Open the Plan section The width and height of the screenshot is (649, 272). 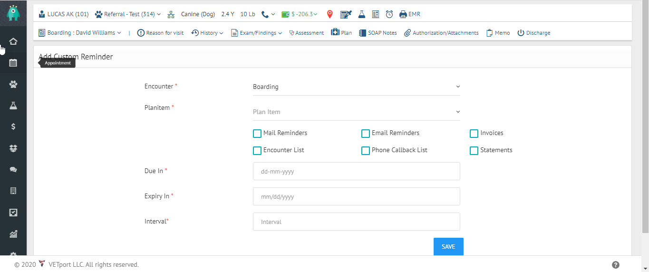pos(341,33)
